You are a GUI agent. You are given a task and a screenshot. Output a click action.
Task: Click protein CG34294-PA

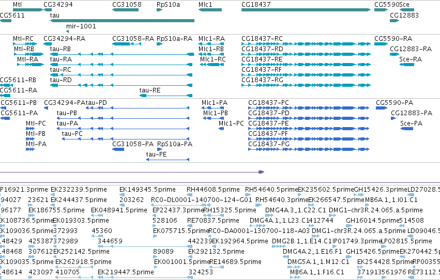[x=46, y=108]
